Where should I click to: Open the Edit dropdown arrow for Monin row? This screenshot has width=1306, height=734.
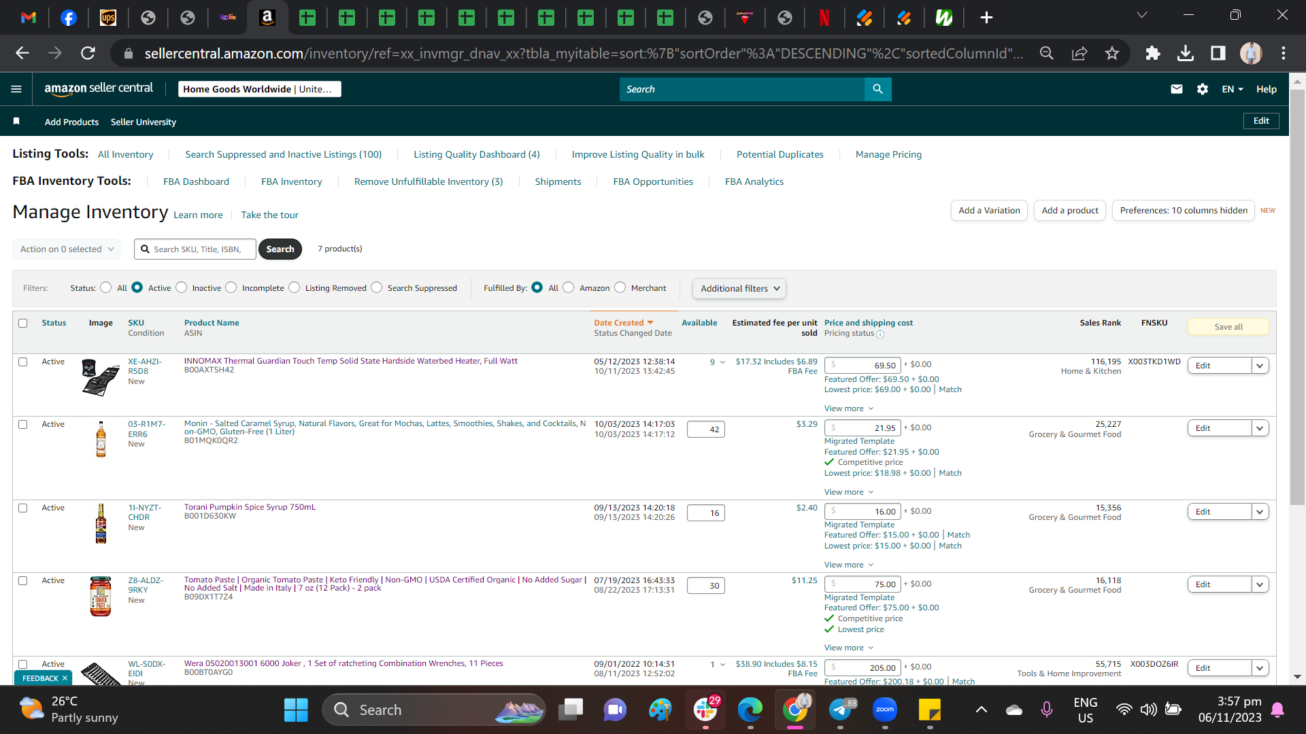point(1260,428)
